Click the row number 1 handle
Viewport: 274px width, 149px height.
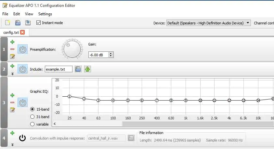[x=4, y=49]
